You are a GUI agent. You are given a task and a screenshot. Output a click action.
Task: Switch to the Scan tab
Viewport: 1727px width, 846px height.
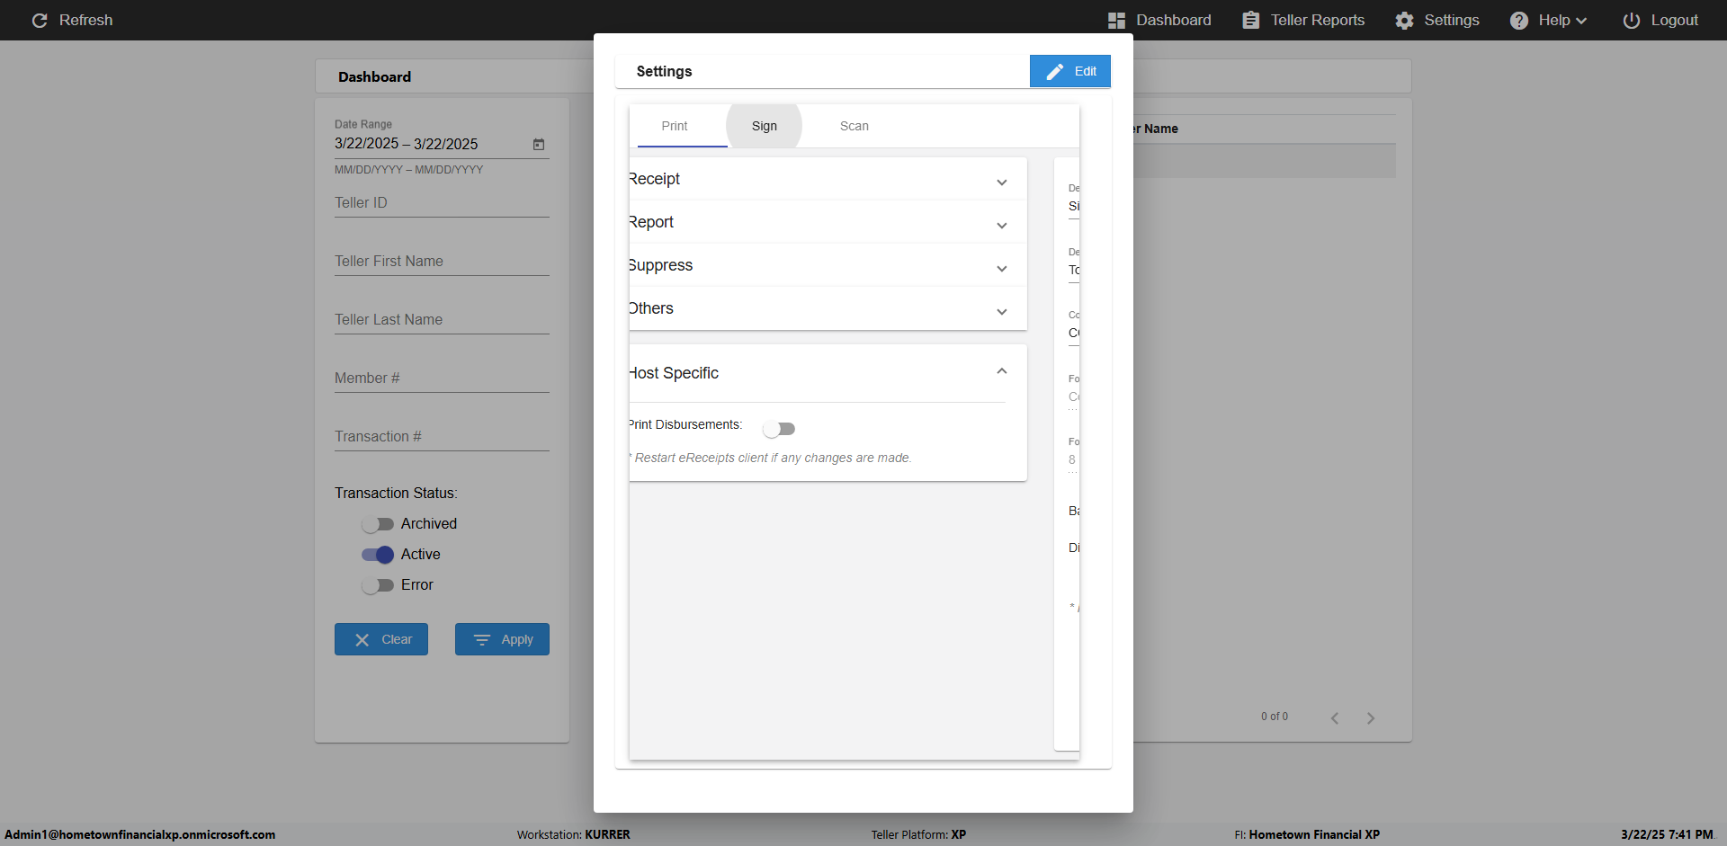pos(855,126)
